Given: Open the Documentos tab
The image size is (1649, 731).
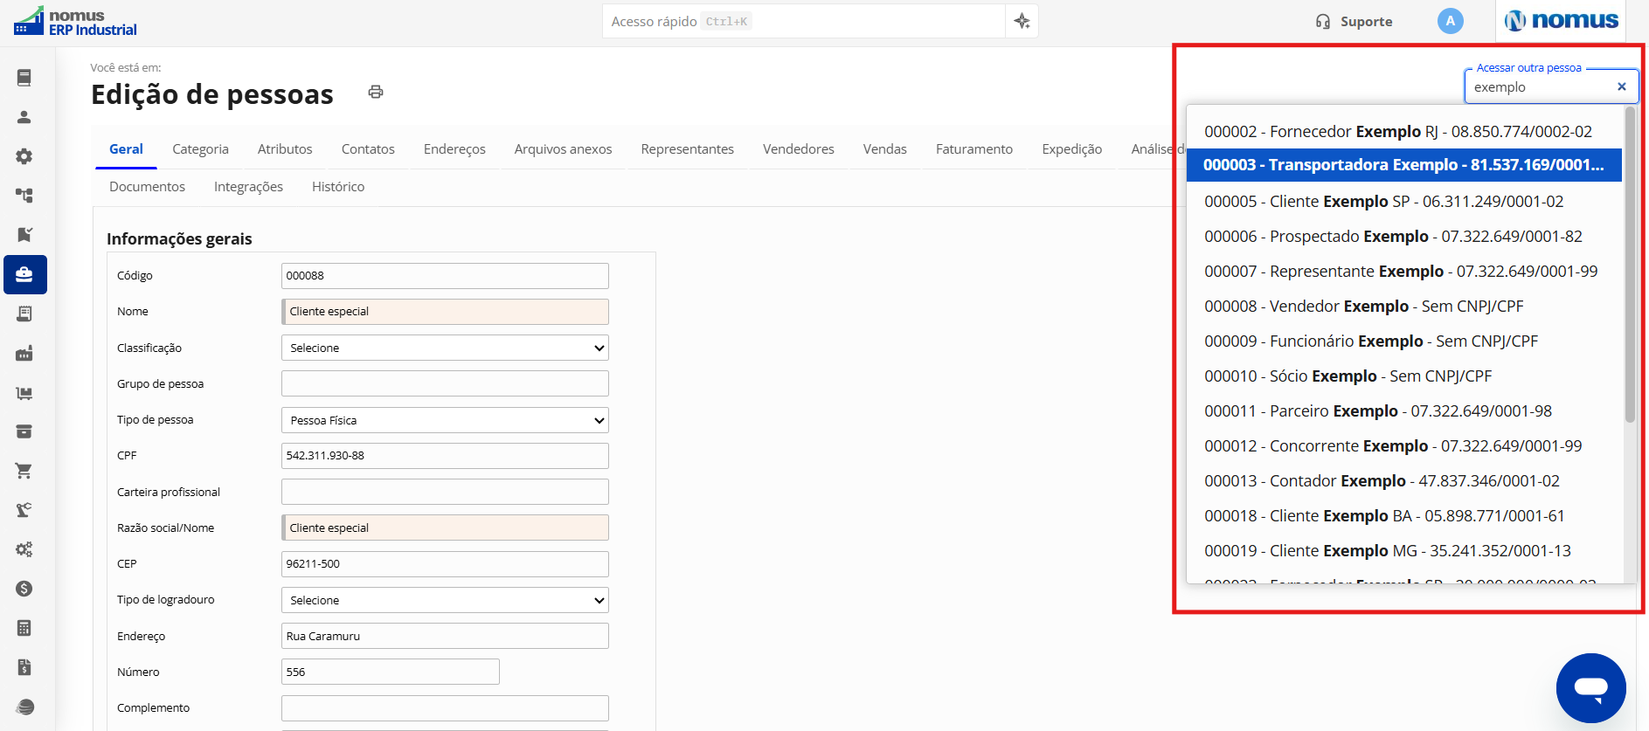Looking at the screenshot, I should (x=147, y=187).
